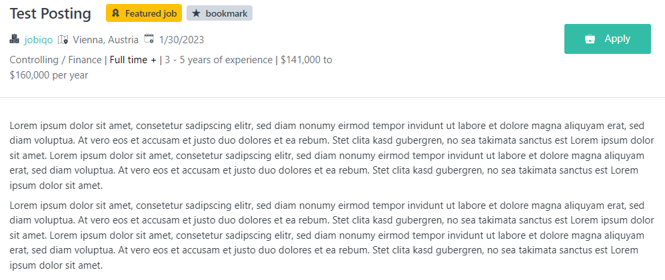Click inside the first Lorem ipsum paragraph
This screenshot has width=665, height=280.
click(x=332, y=156)
